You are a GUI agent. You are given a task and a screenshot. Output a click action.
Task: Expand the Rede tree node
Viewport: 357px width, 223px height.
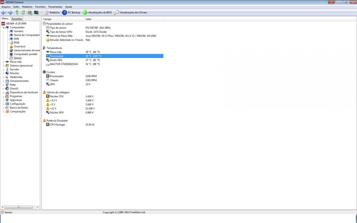point(4,85)
